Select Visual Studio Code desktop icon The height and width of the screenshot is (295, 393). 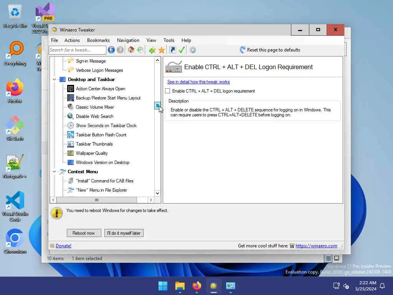(15, 206)
